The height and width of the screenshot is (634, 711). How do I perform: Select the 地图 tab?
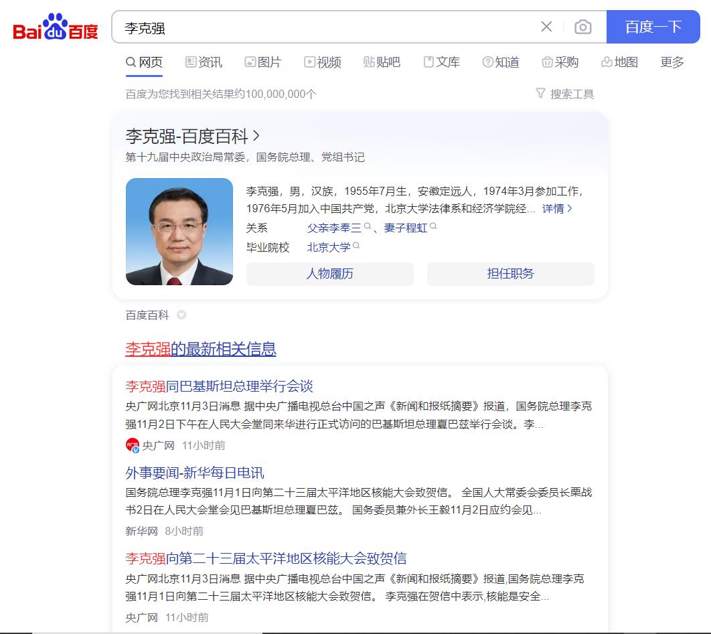(x=619, y=62)
